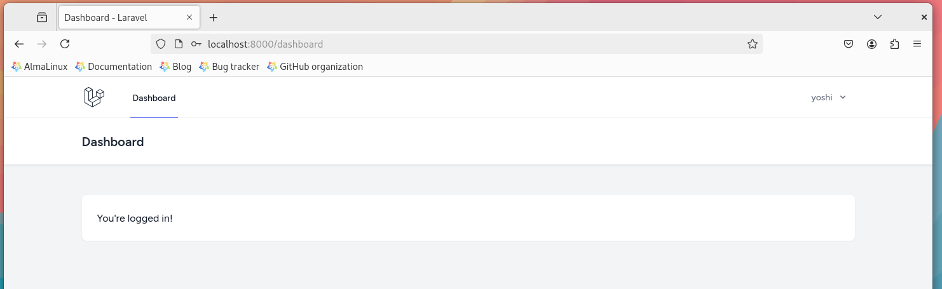Viewport: 942px width, 289px height.
Task: Show tracking protection shield info
Action: (x=161, y=44)
